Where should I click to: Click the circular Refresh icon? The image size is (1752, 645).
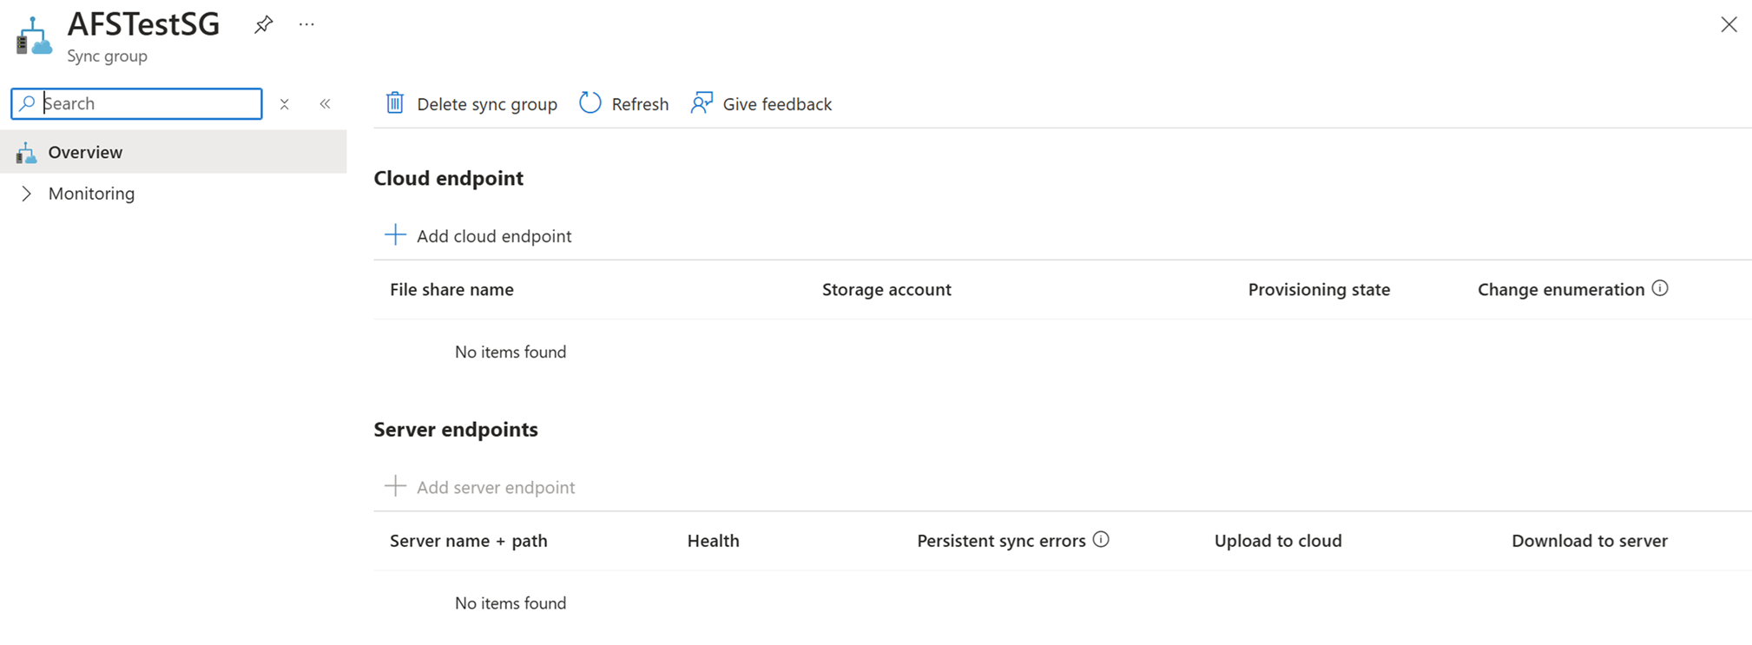point(590,103)
